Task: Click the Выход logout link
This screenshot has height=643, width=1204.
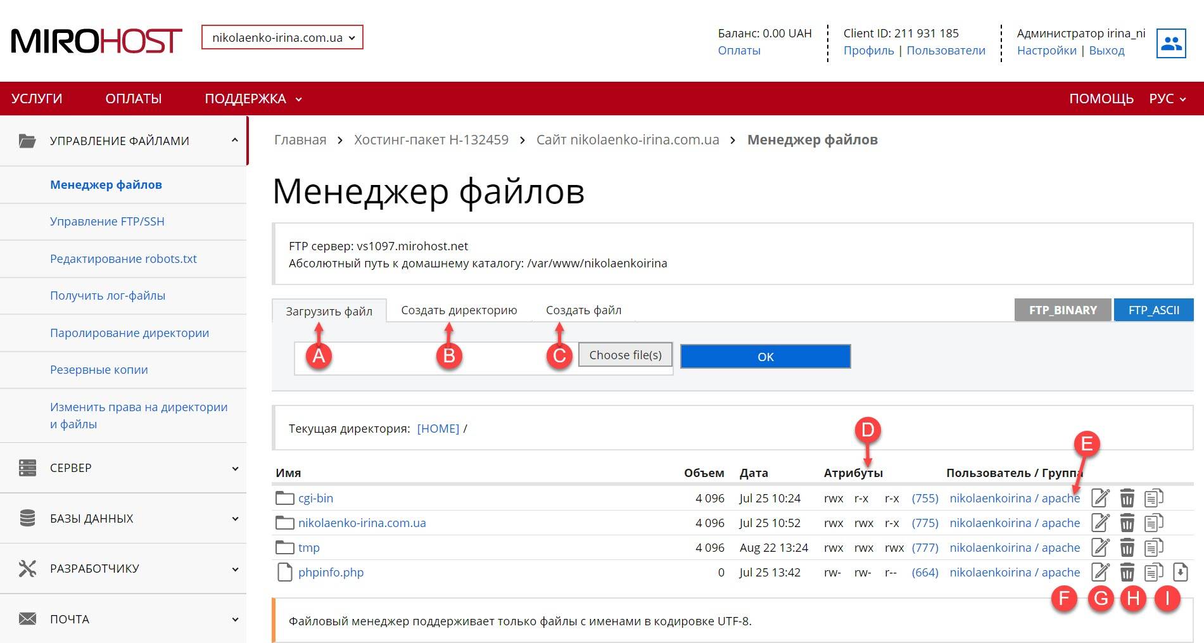Action: [x=1107, y=51]
